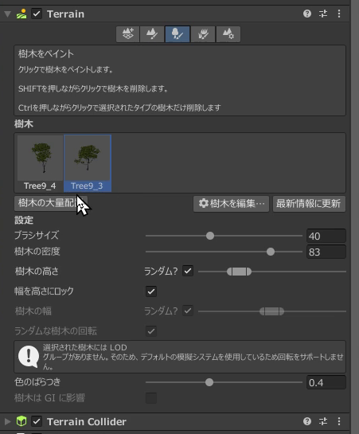Click the 最新情報に更新 button
Viewport: 359px width, 434px height.
[309, 204]
